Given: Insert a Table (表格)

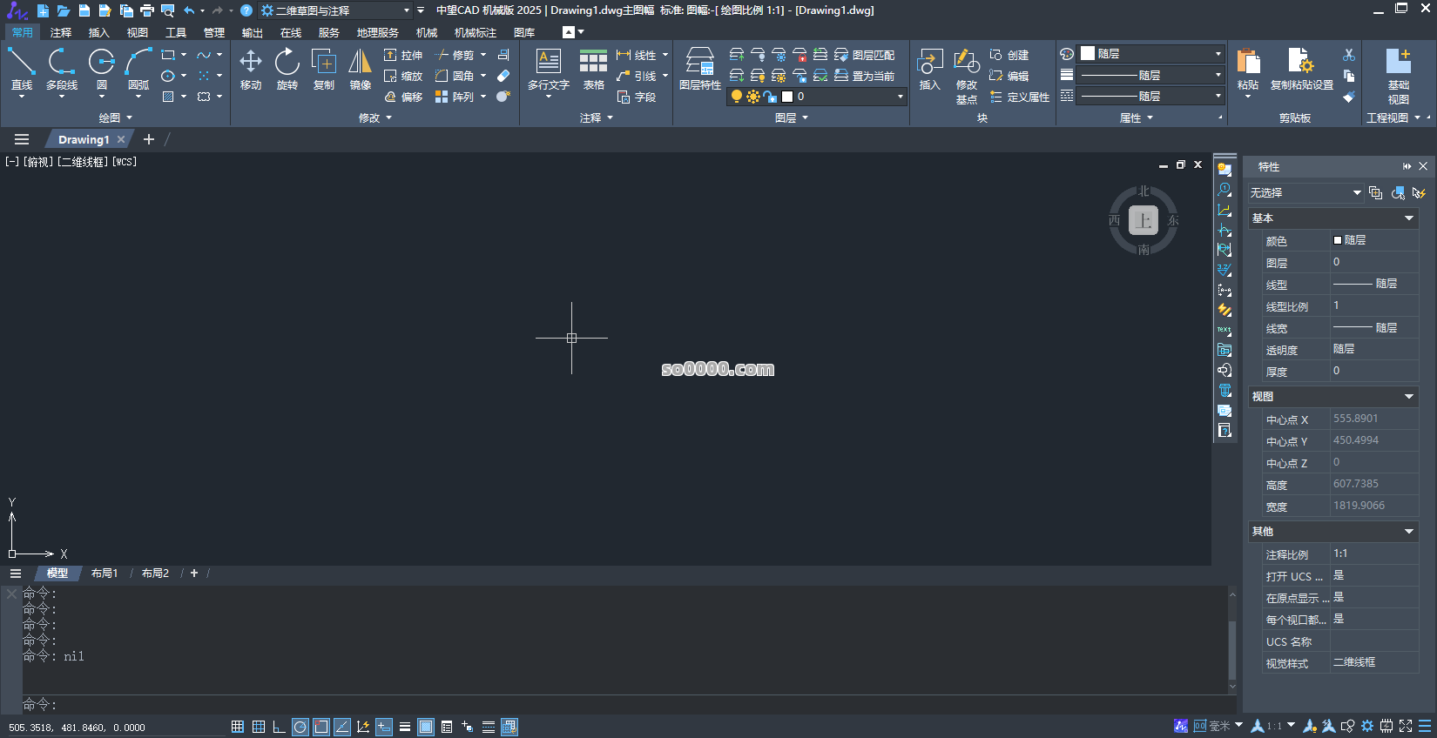Looking at the screenshot, I should 594,69.
